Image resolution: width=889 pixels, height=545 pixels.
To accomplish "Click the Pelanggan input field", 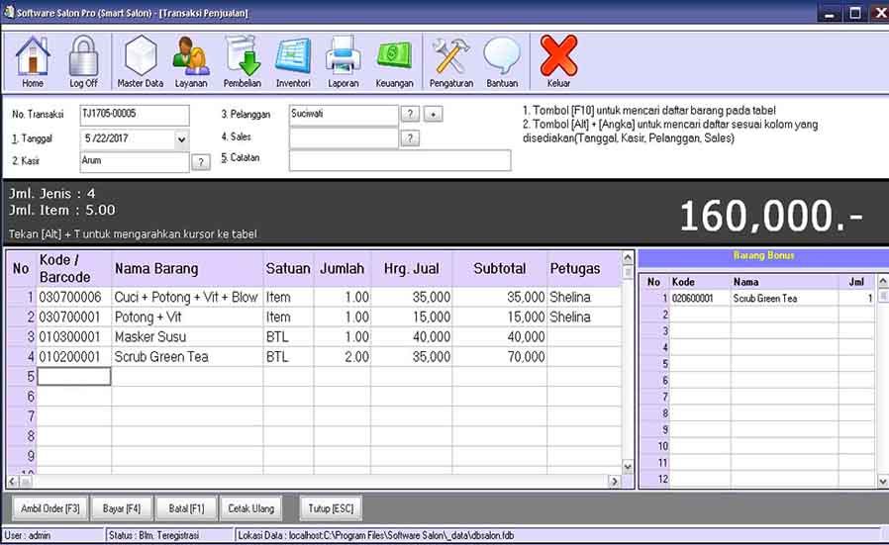I will click(344, 115).
